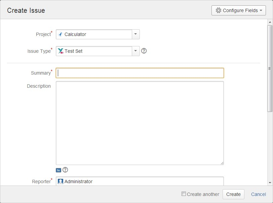Image resolution: width=273 pixels, height=203 pixels.
Task: Click the Calculator project rocket icon
Action: [60, 34]
